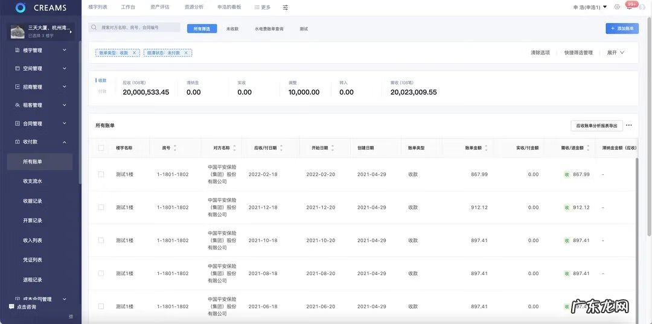Remove the 账单类型: 收款 filter tag
Screen dimensions: 652x324
134,53
